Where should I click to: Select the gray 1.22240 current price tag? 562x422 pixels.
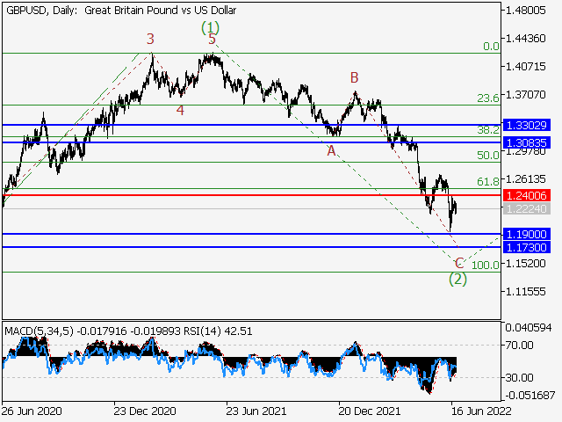(x=526, y=209)
